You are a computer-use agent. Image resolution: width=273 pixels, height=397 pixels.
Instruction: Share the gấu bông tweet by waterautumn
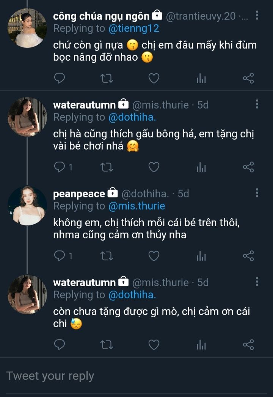[248, 167]
